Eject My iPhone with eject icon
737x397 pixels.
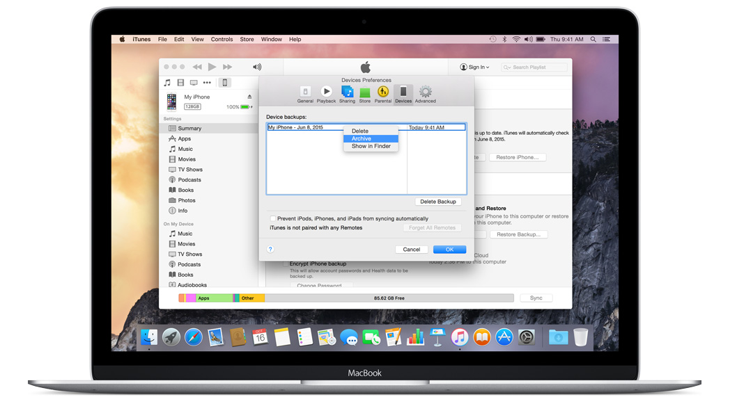[249, 97]
